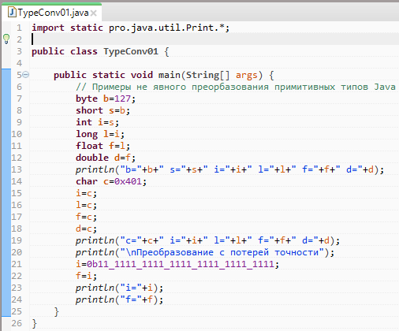This screenshot has height=331, width=399.
Task: Click the blue change marker beside line 15
Action: 6,193
